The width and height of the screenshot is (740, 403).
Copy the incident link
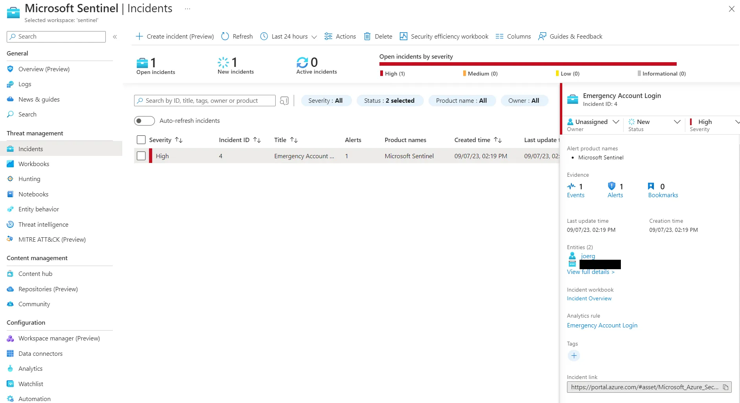tap(726, 387)
